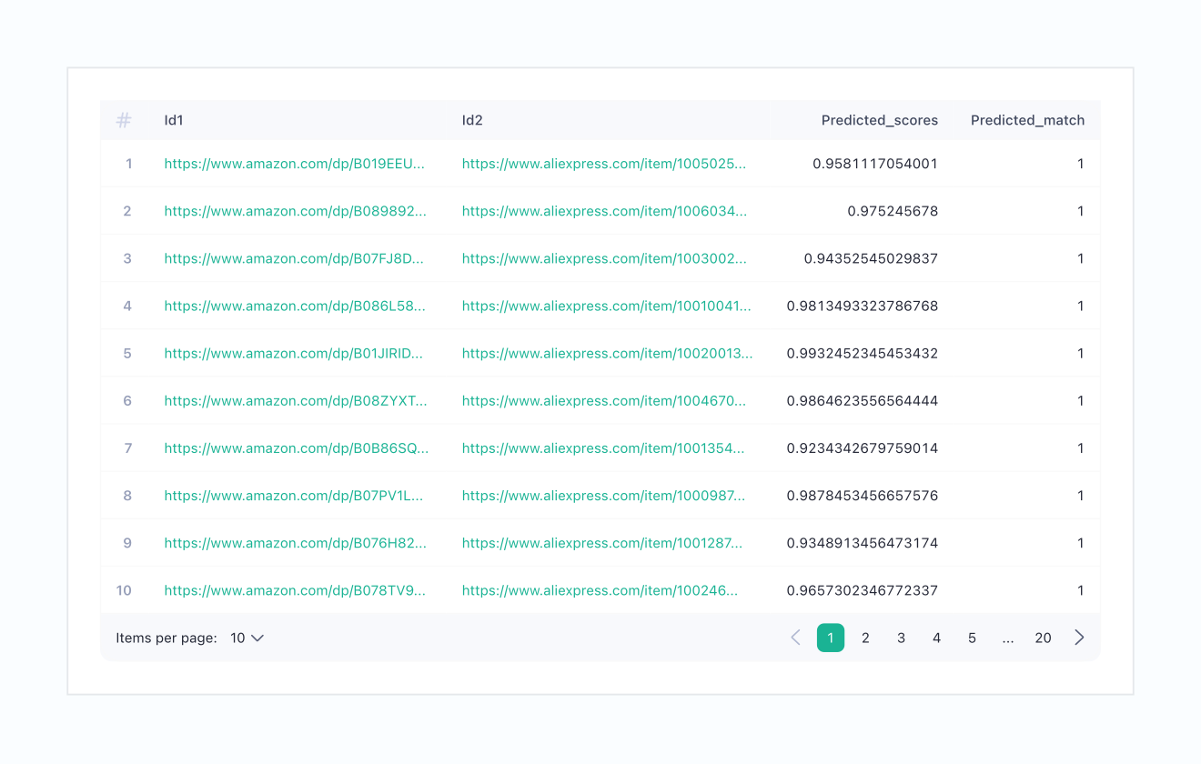This screenshot has width=1201, height=764.
Task: Open Amazon link B07FJ8D in row 3
Action: [294, 258]
